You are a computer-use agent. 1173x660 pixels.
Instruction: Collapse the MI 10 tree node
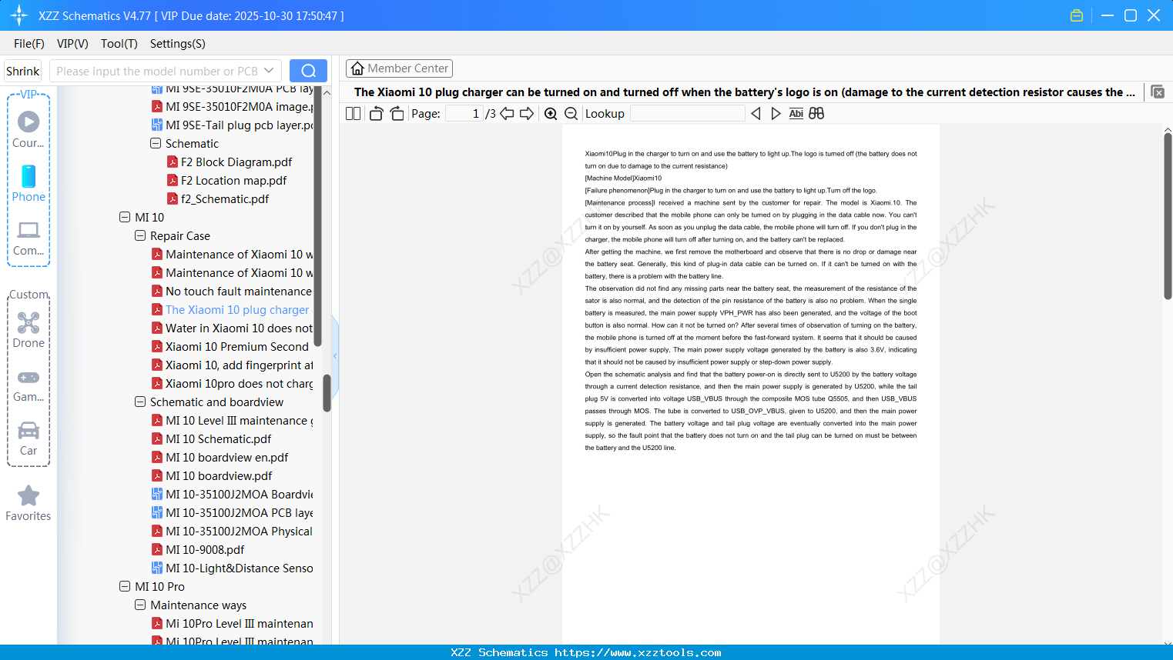125,218
